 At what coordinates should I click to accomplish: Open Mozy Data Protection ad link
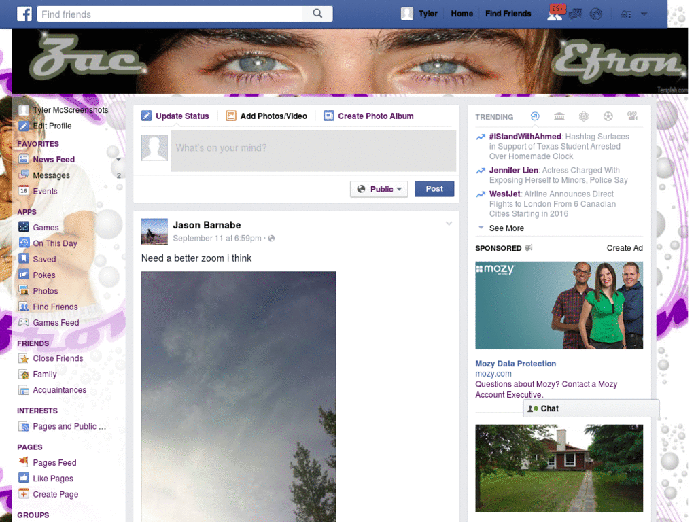tap(515, 364)
